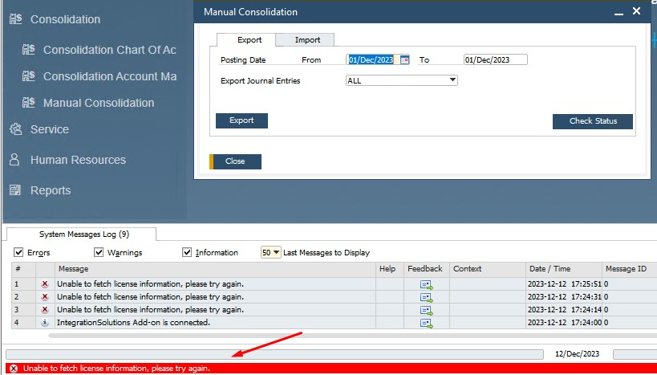Uncheck the Errors checkbox

[x=18, y=252]
